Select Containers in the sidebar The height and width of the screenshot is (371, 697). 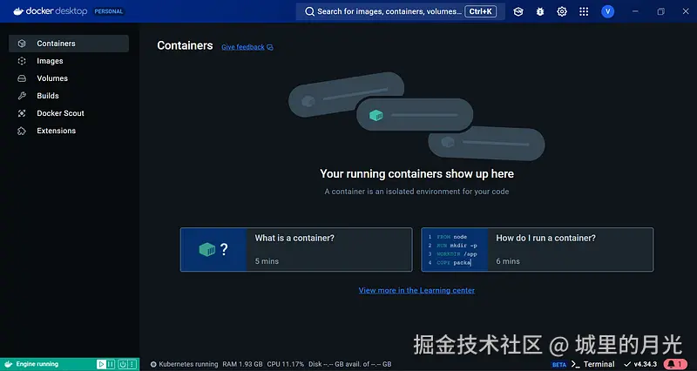click(69, 44)
